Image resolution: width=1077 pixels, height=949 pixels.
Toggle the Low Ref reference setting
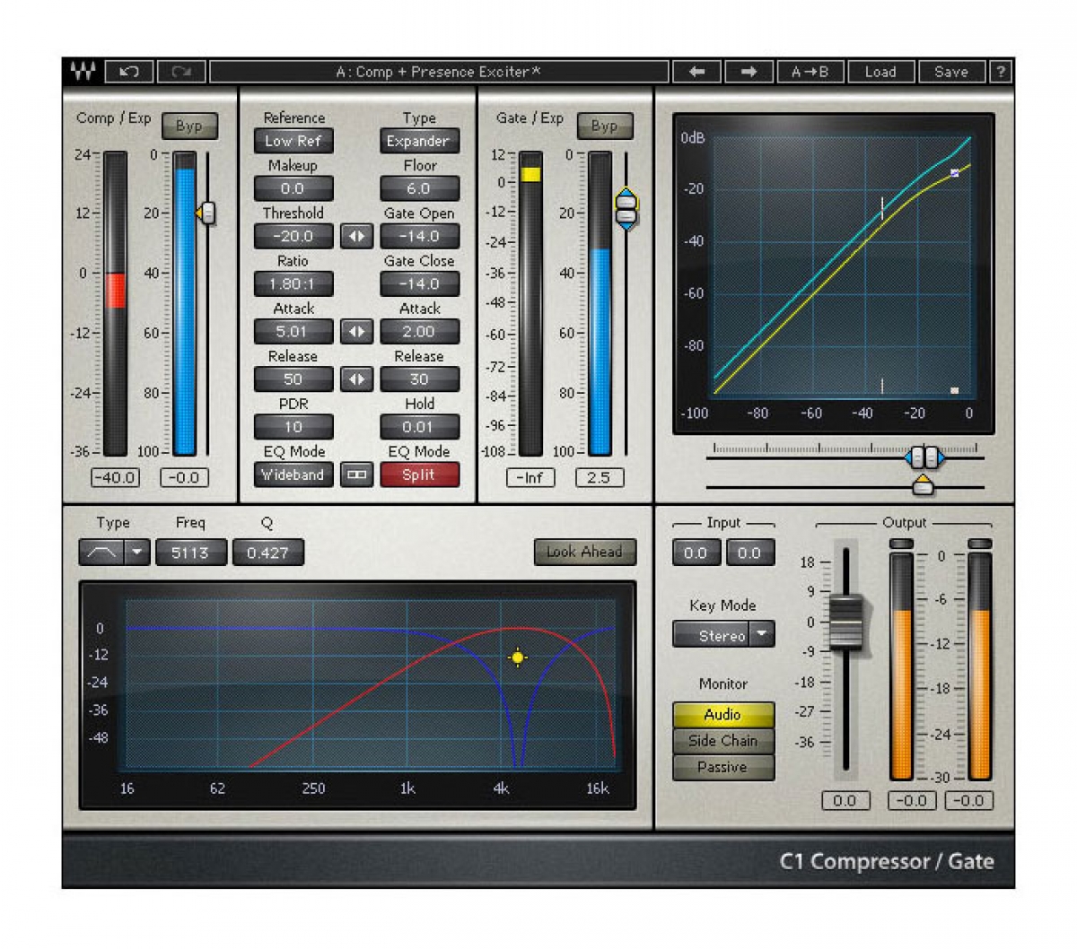(293, 141)
